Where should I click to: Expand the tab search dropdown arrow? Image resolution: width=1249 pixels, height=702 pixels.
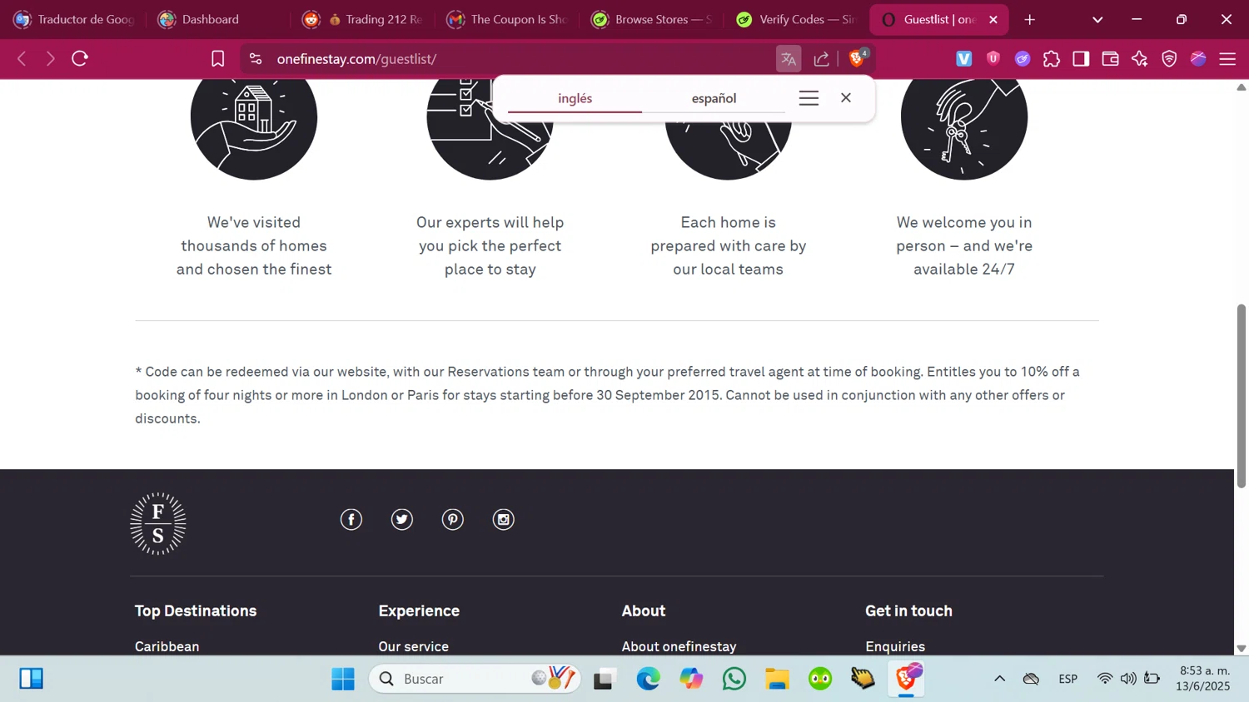(x=1097, y=19)
